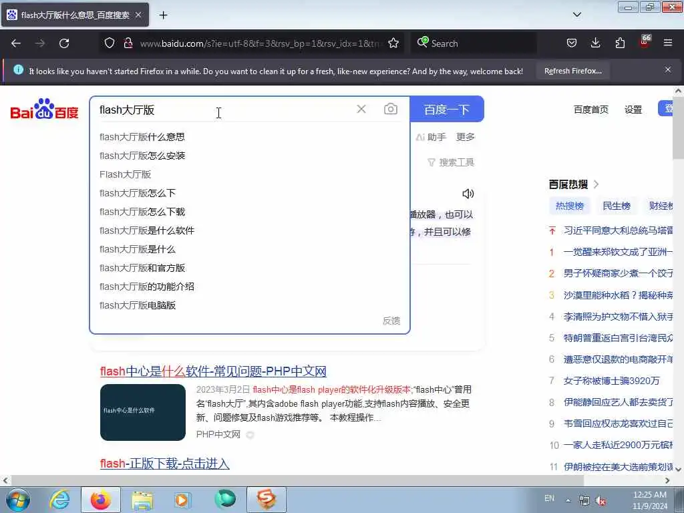Open hot search 女子称被博士骗3920万
The height and width of the screenshot is (513, 684).
(x=611, y=381)
